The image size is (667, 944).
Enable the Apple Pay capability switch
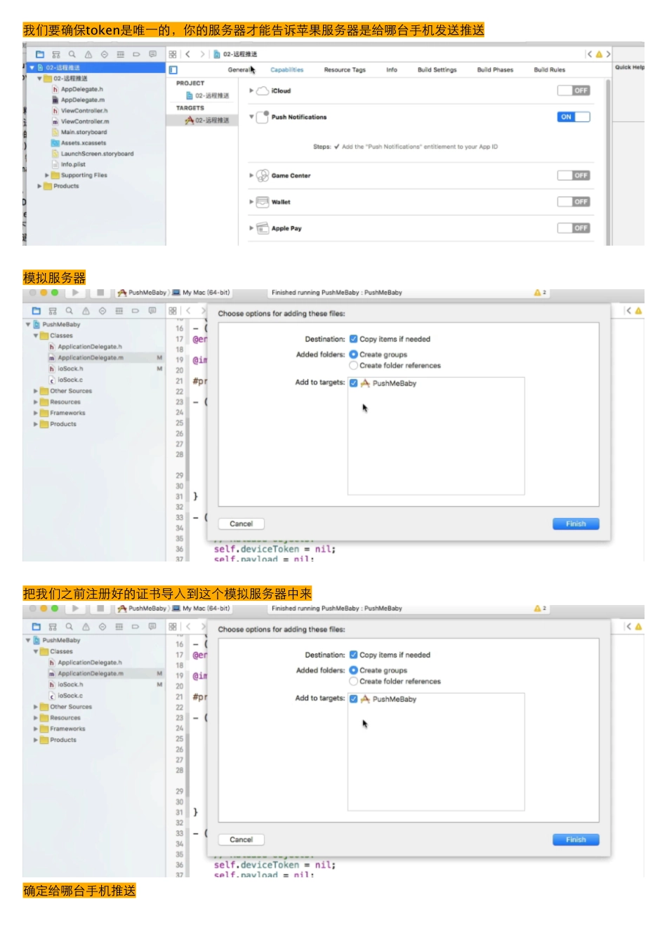[573, 228]
